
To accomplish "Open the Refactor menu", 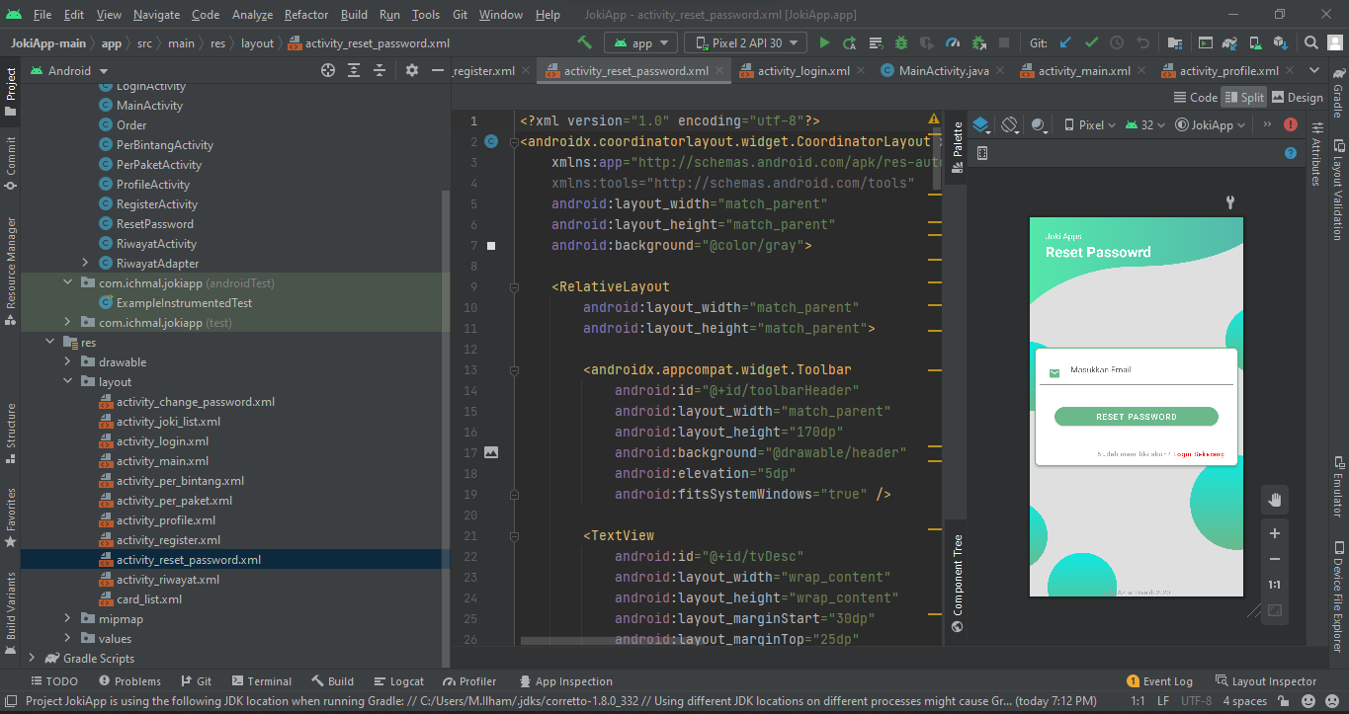I will point(305,15).
